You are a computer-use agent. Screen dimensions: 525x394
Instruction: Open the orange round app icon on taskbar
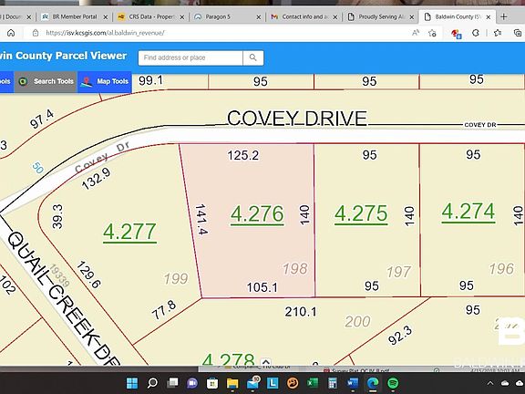293,383
